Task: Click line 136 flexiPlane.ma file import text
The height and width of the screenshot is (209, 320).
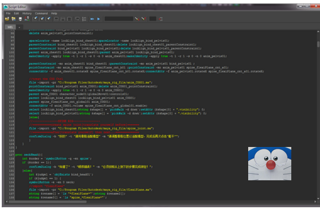Action: (x=91, y=189)
